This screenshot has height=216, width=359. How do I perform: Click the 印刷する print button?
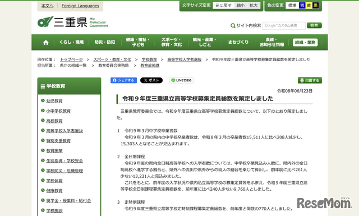310,80
